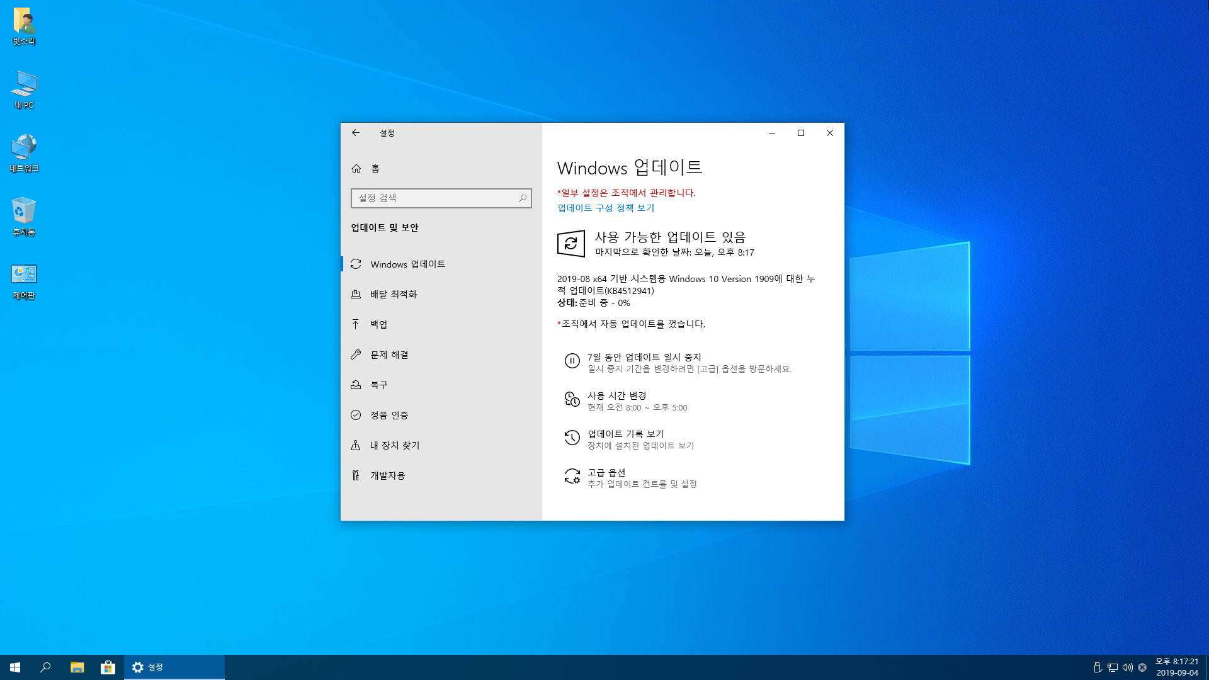Image resolution: width=1209 pixels, height=680 pixels.
Task: Click the 설정 taskbar button
Action: coord(174,667)
